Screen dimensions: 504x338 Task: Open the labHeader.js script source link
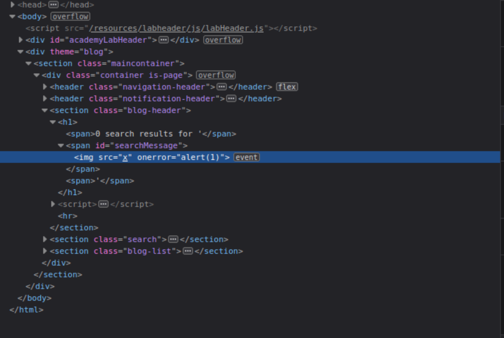pos(176,28)
